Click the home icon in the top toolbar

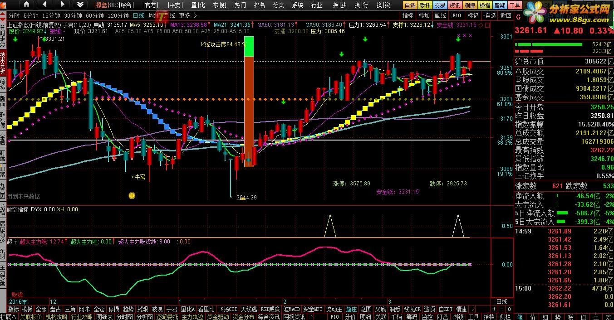click(26, 5)
